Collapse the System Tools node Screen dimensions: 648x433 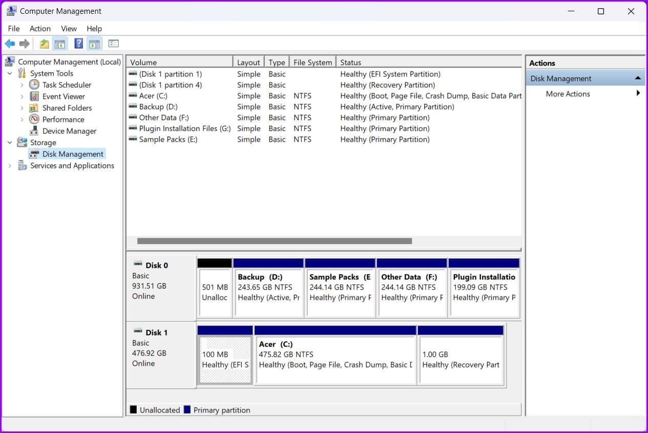coord(9,73)
